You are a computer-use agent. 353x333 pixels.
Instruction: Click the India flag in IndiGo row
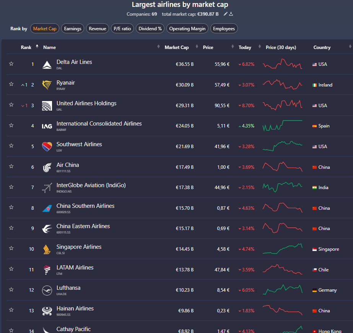point(314,188)
